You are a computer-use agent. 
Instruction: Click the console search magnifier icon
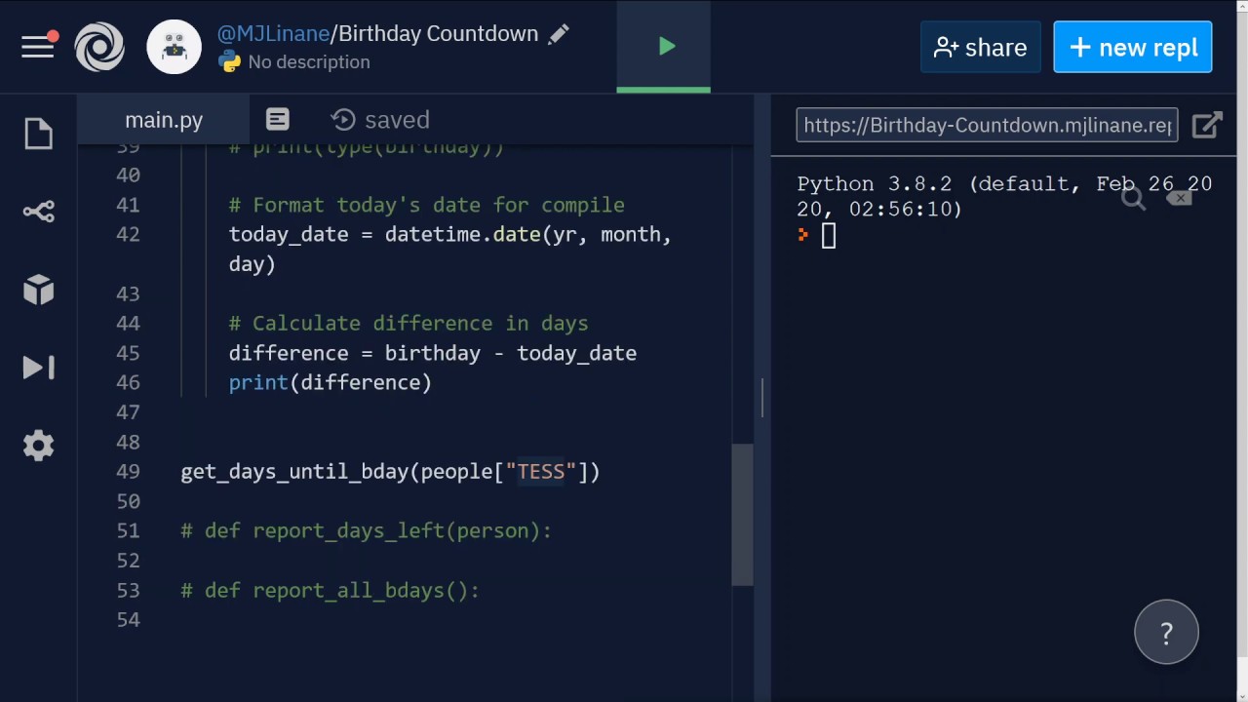pos(1132,200)
